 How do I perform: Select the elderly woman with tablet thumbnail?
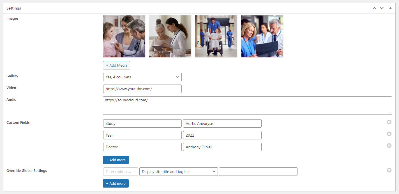point(170,36)
